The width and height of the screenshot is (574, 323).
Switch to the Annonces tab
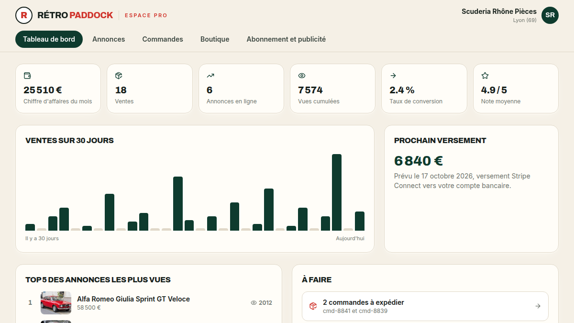coord(109,39)
